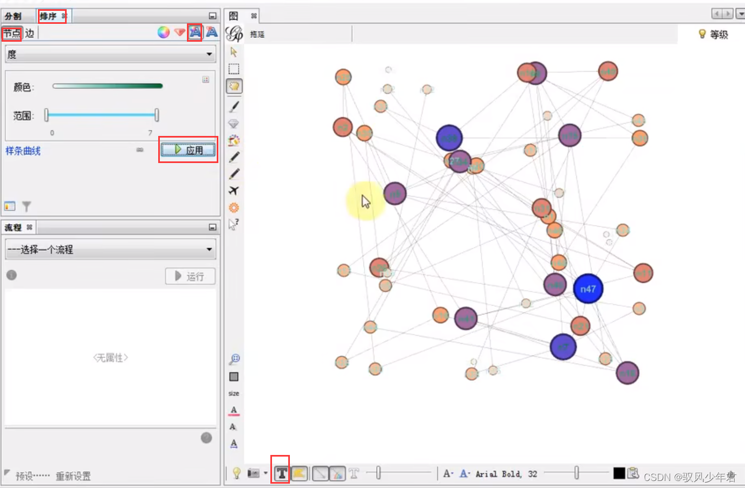Open the 度 ranking parameter dropdown
Image resolution: width=745 pixels, height=488 pixels.
pyautogui.click(x=111, y=54)
